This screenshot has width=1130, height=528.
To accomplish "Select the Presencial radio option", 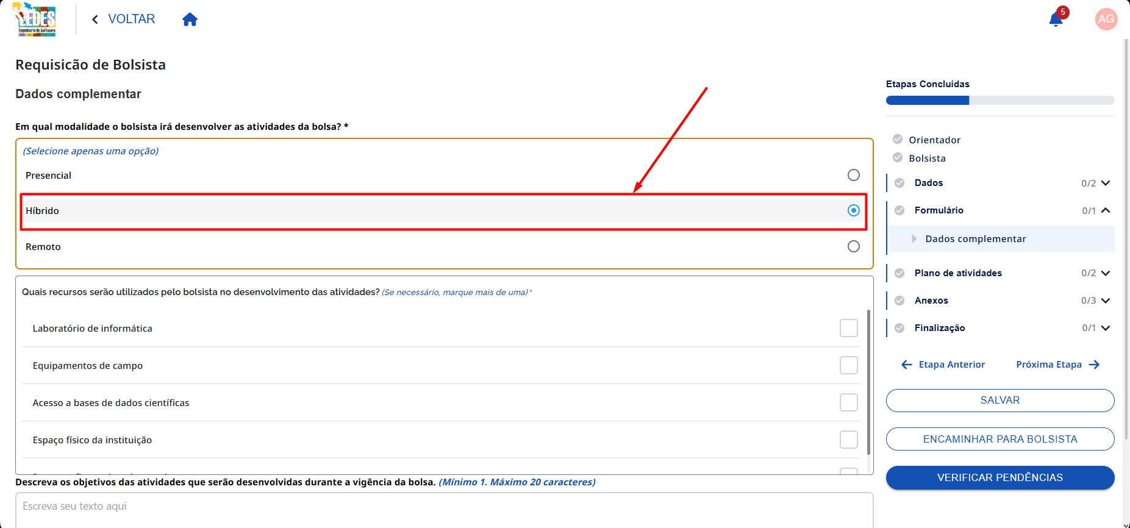I will click(x=854, y=175).
